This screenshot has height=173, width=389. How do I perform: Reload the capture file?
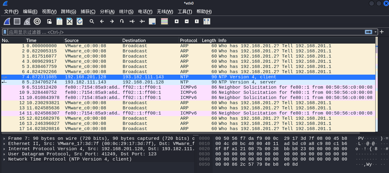pos(80,21)
